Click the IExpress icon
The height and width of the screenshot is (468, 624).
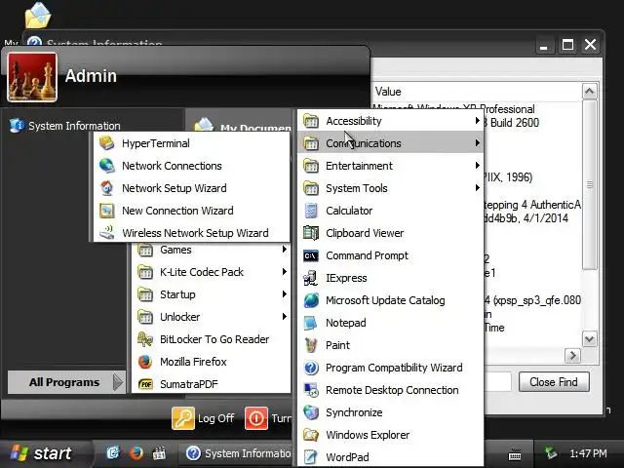point(311,278)
